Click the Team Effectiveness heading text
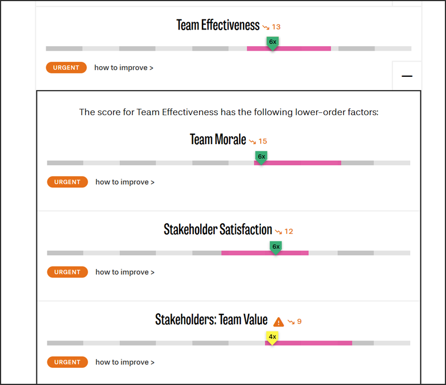 [x=218, y=26]
